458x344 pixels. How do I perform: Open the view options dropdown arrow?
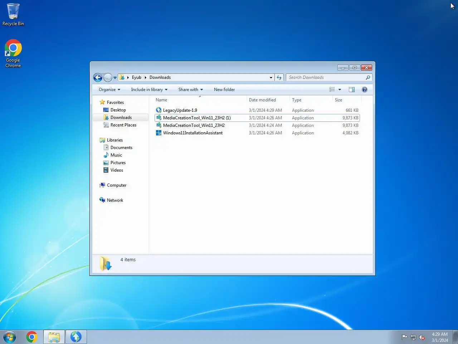340,90
